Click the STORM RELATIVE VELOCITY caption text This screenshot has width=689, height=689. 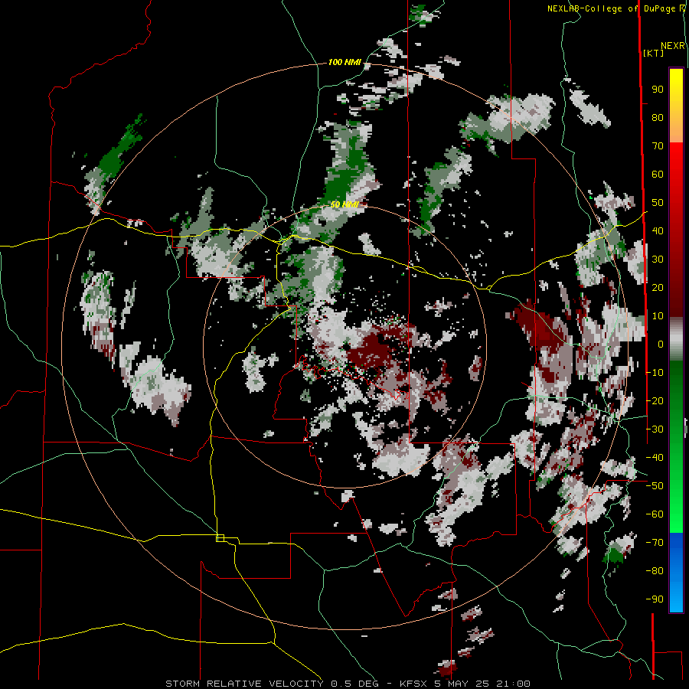click(244, 684)
